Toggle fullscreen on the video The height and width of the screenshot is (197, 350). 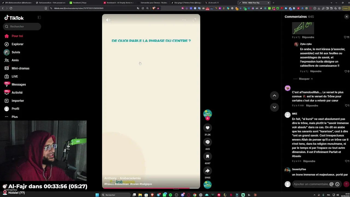(x=194, y=20)
